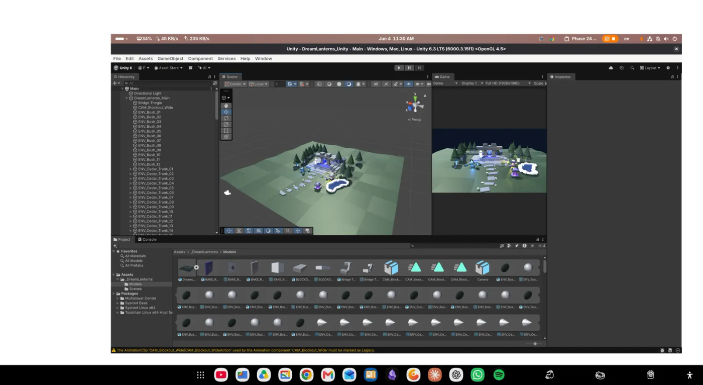Open the account P button

tap(143, 68)
